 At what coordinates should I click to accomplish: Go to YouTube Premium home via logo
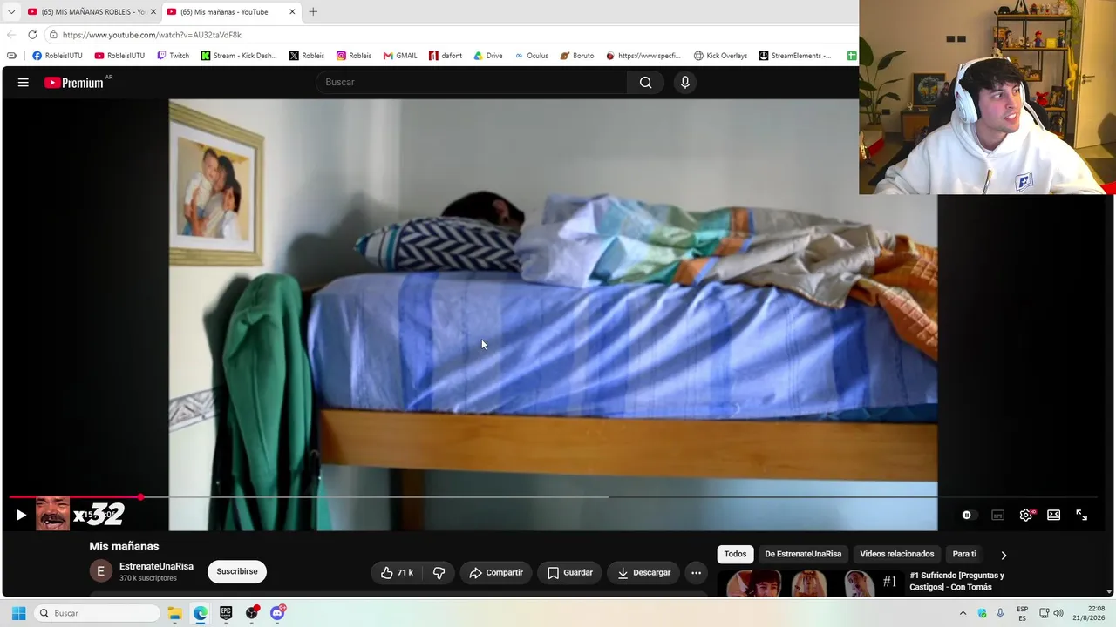coord(74,83)
